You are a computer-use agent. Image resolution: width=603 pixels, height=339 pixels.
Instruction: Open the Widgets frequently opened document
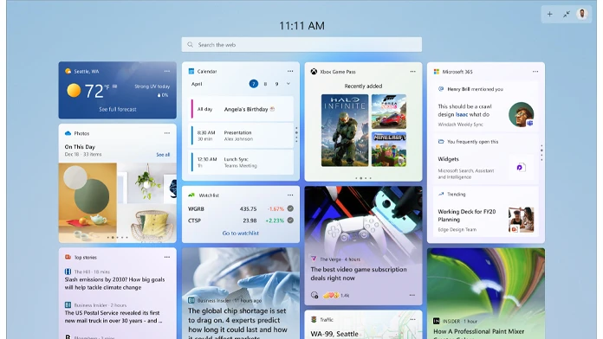click(x=486, y=159)
